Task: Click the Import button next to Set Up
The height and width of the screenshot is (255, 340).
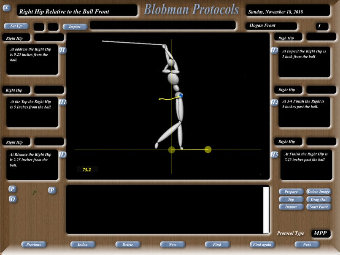Action: tap(75, 27)
